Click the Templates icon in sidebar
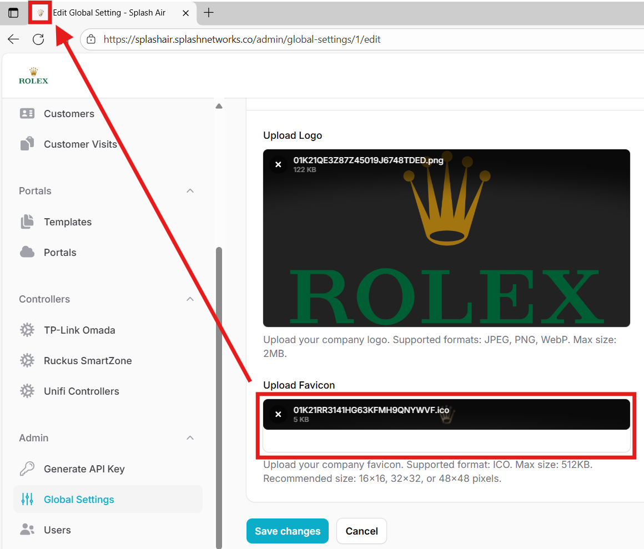Screen dimensions: 644x549 tap(27, 222)
